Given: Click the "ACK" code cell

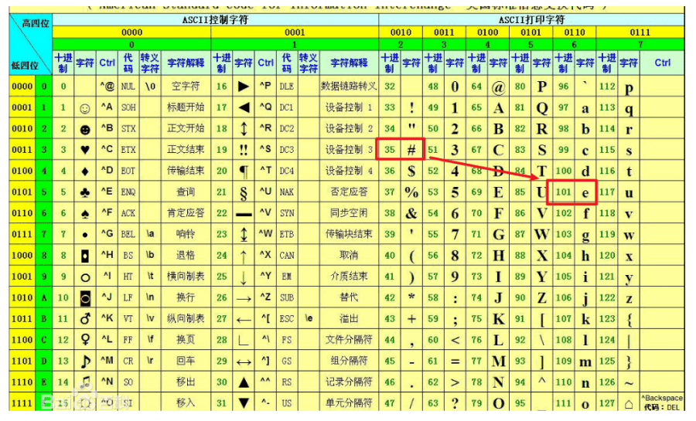Looking at the screenshot, I should click(128, 213).
